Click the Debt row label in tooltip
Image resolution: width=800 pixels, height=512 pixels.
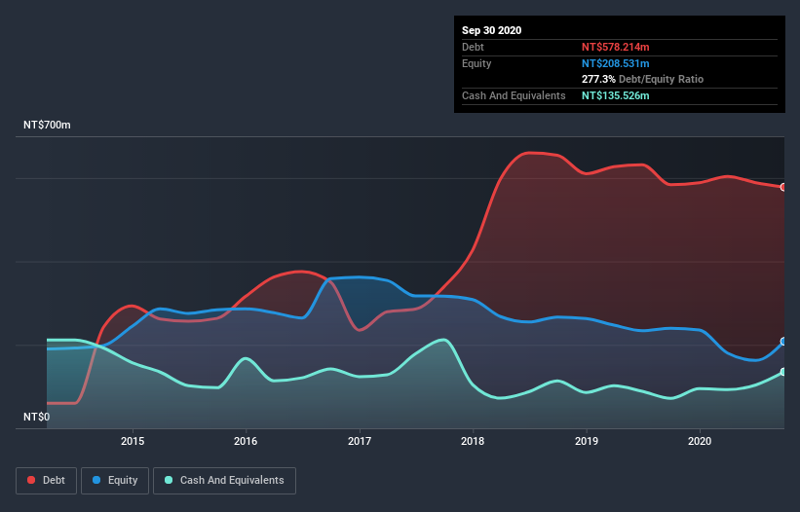click(x=473, y=47)
